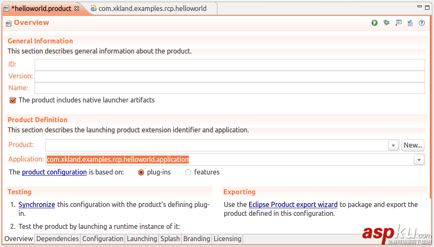Follow the Eclipse Product export wizard link

tap(293, 204)
